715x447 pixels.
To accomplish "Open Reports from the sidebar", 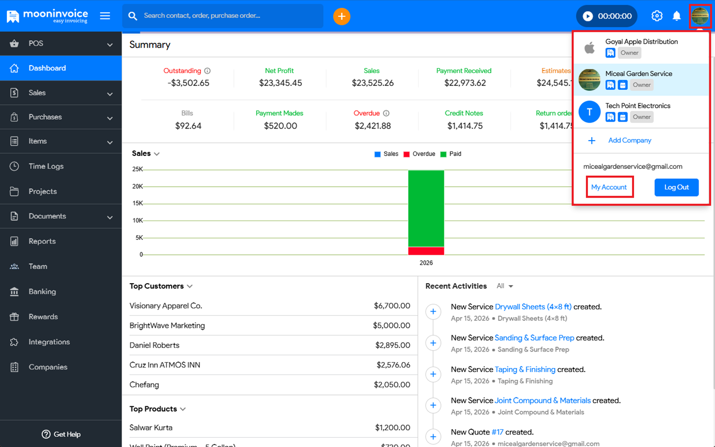I will [42, 241].
